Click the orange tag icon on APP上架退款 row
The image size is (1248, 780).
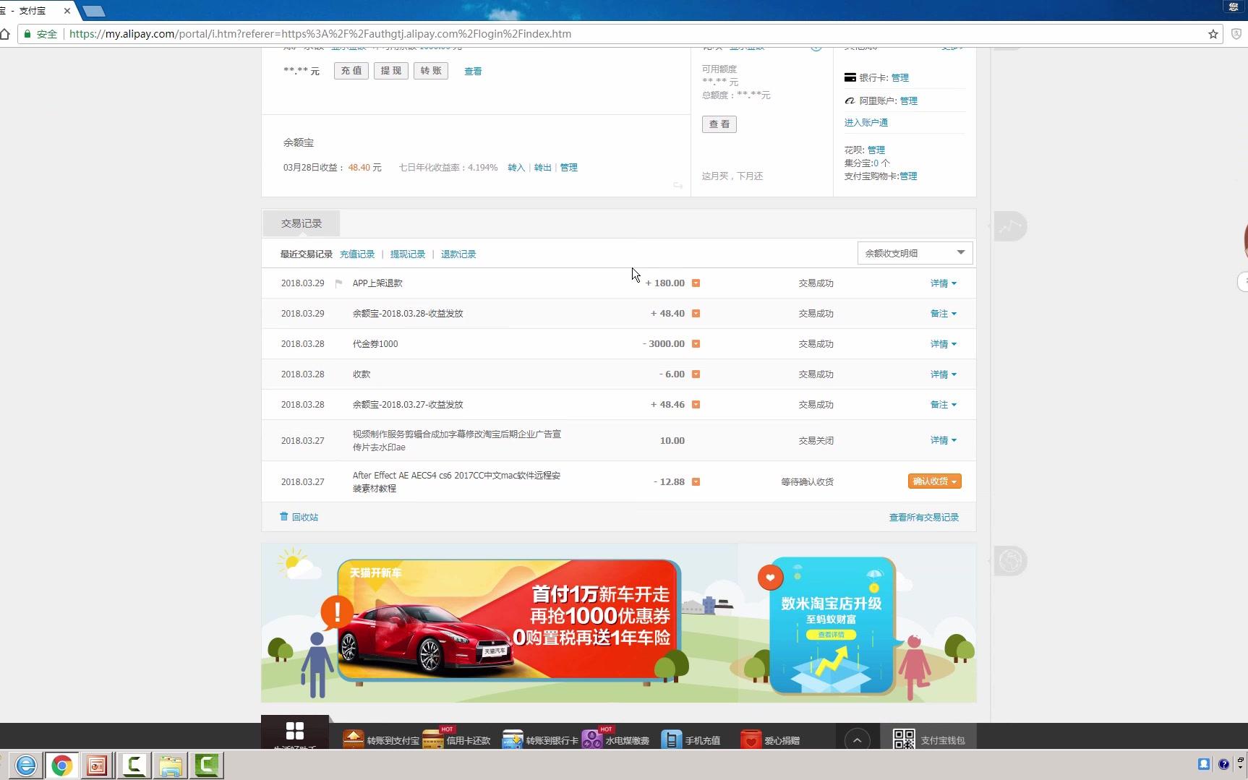[x=696, y=283]
